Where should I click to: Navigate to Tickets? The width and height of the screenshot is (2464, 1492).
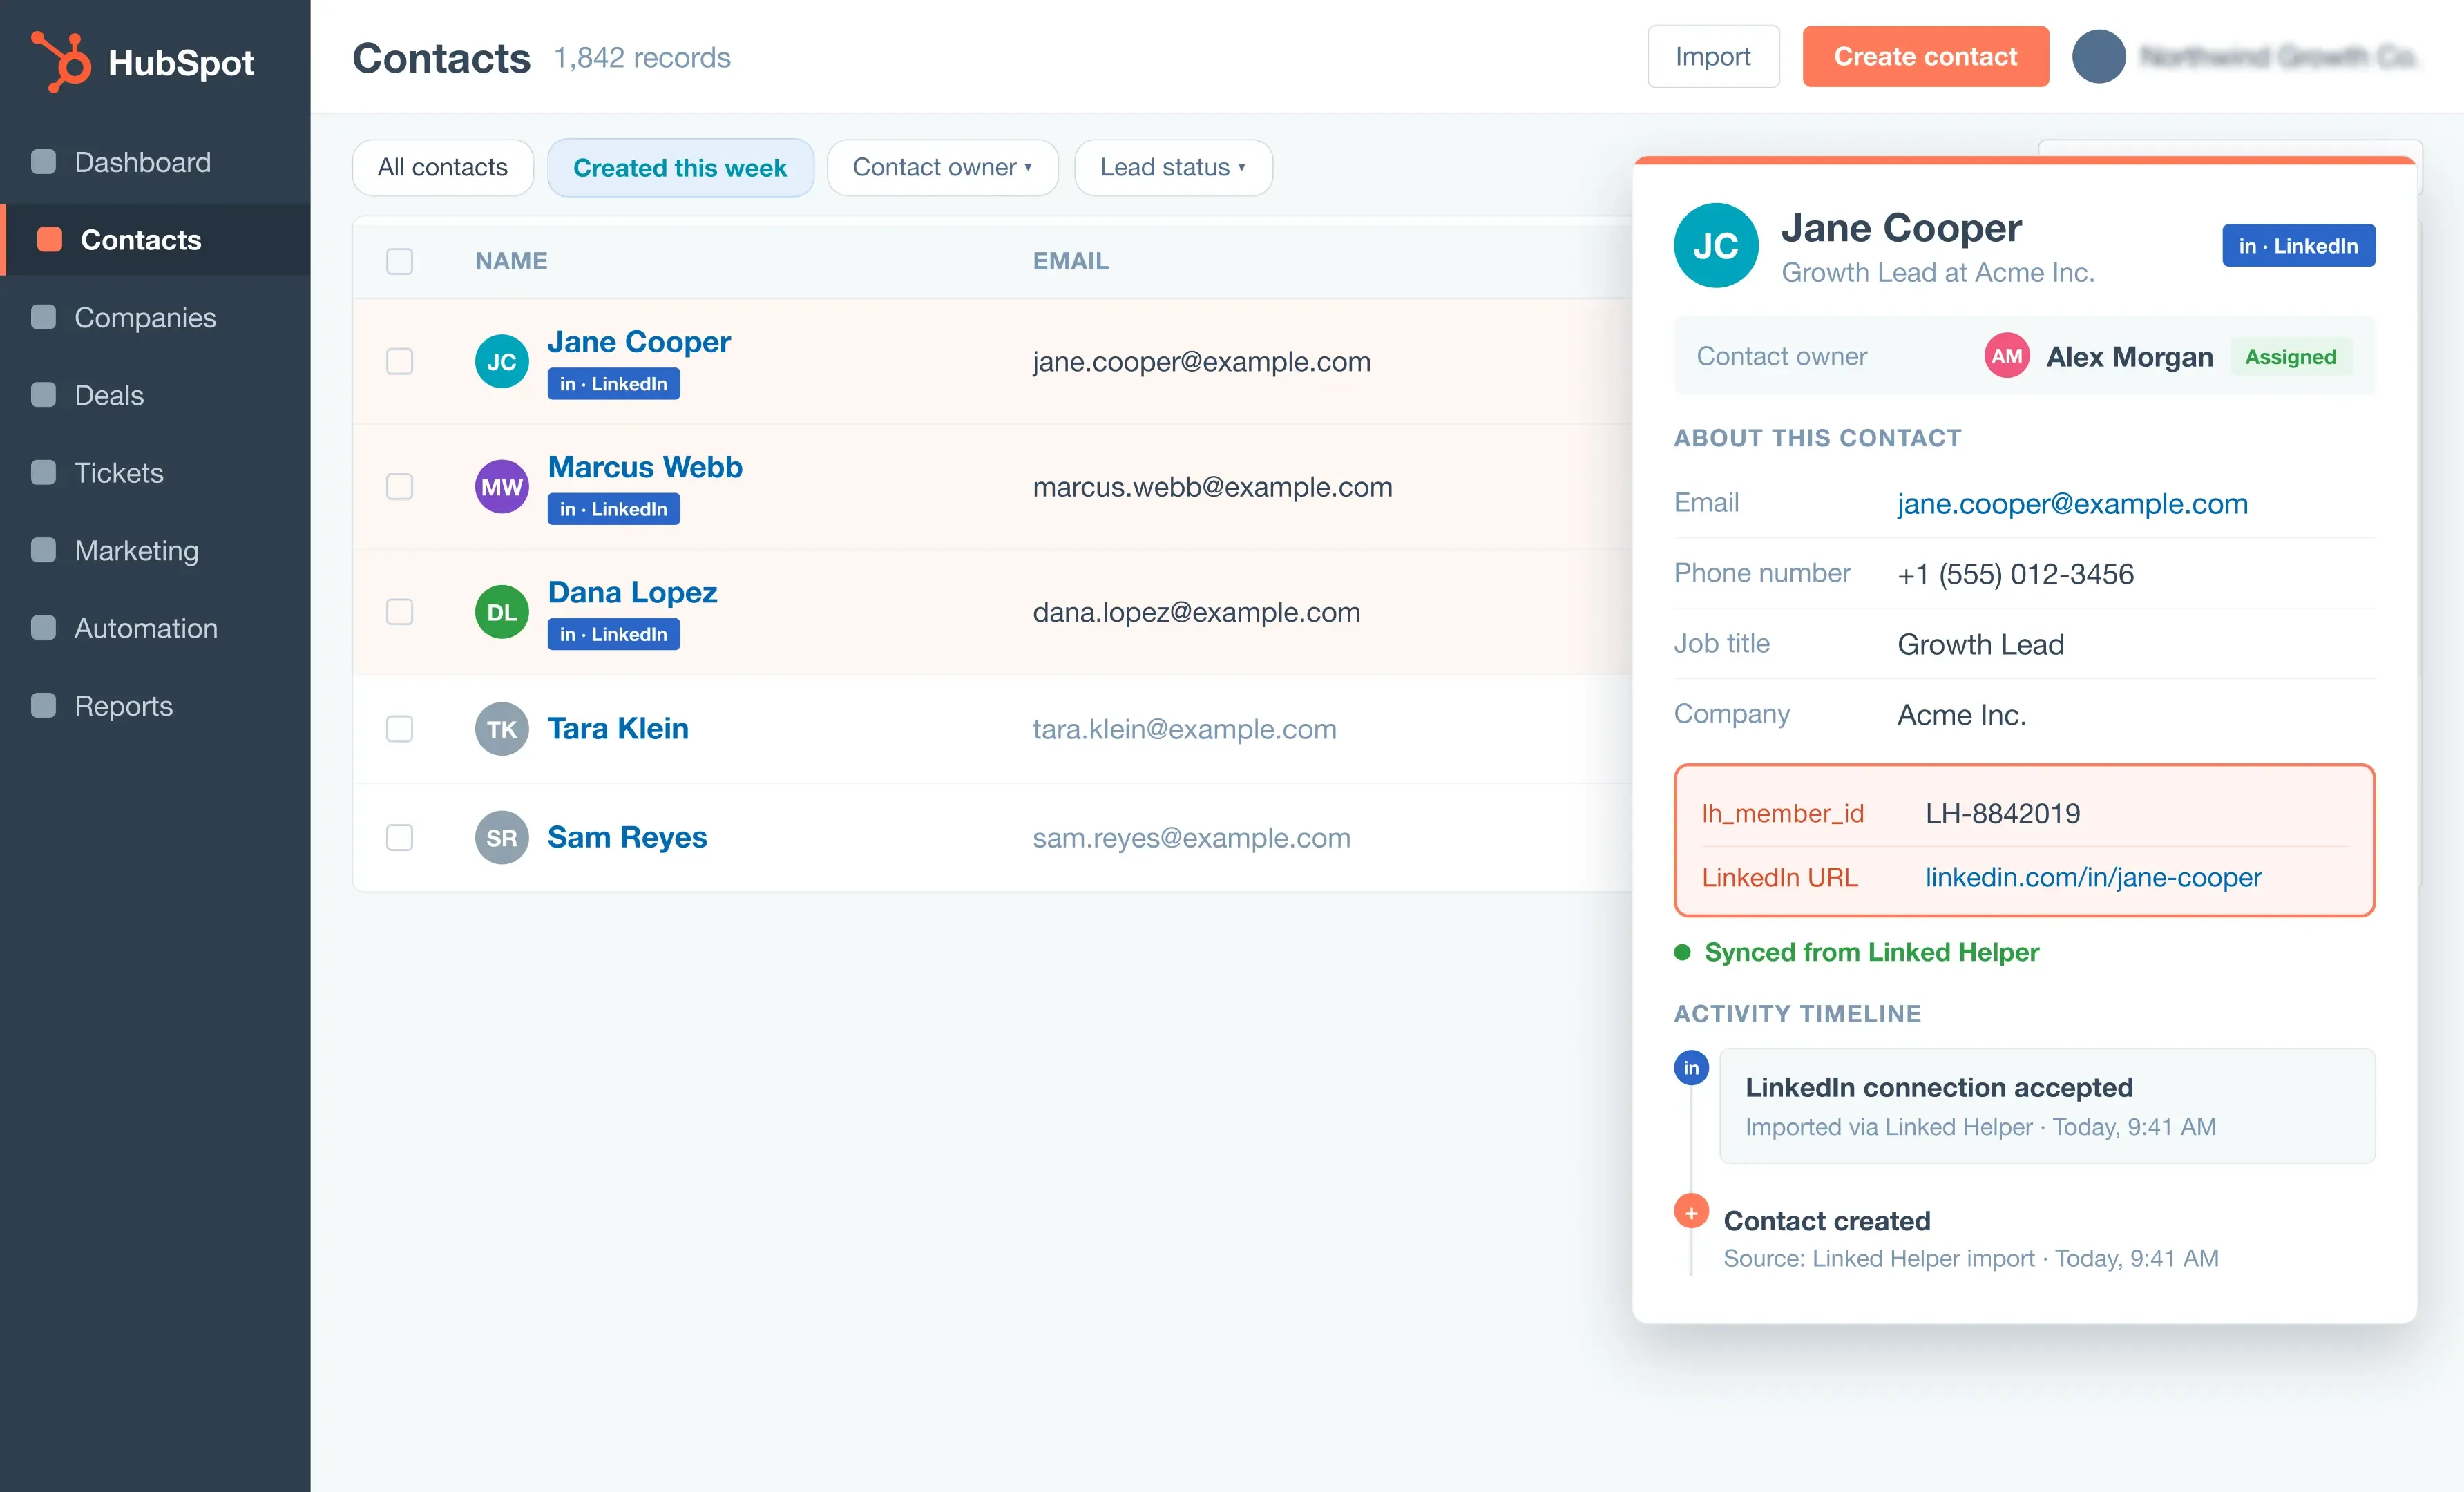pos(155,473)
